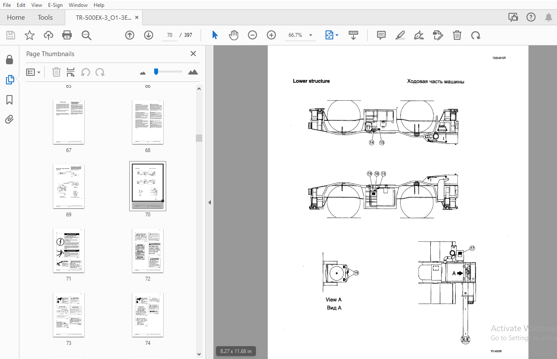The image size is (557, 359).
Task: Open the Edit menu
Action: coord(21,5)
